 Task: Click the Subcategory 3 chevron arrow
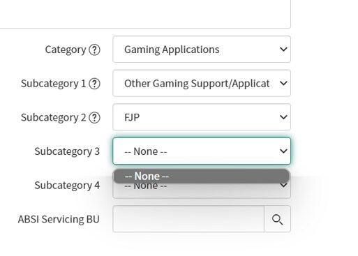283,151
